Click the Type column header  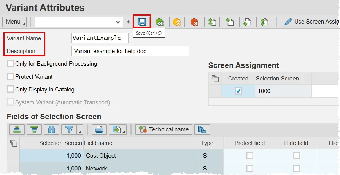point(211,143)
